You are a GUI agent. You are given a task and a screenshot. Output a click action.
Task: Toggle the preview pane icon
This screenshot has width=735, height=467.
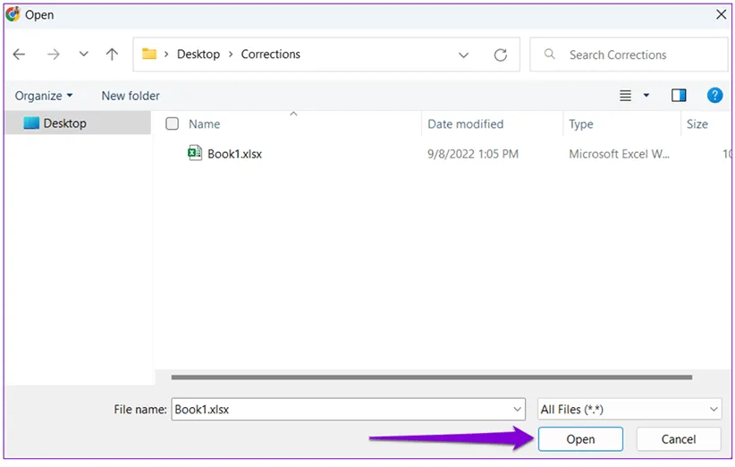tap(679, 95)
